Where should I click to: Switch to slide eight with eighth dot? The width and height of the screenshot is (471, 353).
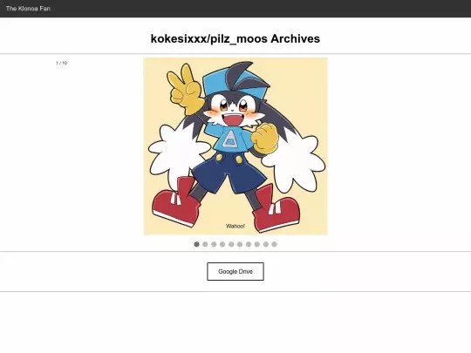point(257,244)
